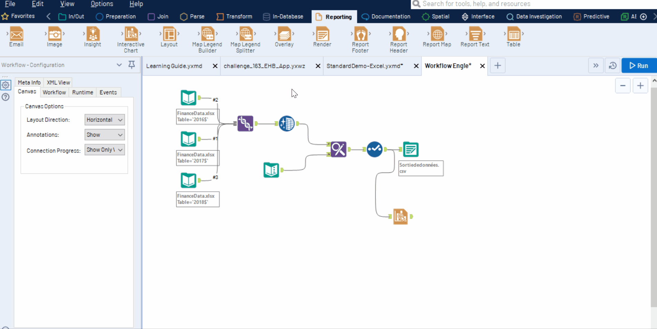Open the Annotations dropdown
This screenshot has width=657, height=329.
click(104, 135)
